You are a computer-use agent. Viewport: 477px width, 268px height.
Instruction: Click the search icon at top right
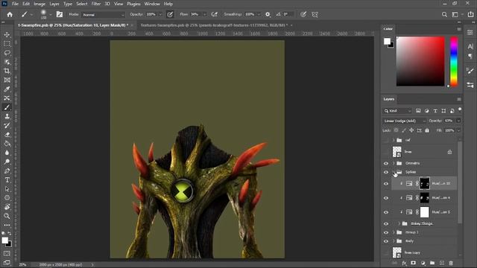click(x=444, y=14)
